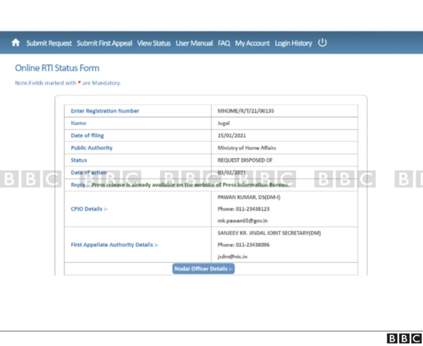Expand the Nodal Officer Details section
Screen dimensions: 423x346
204,269
